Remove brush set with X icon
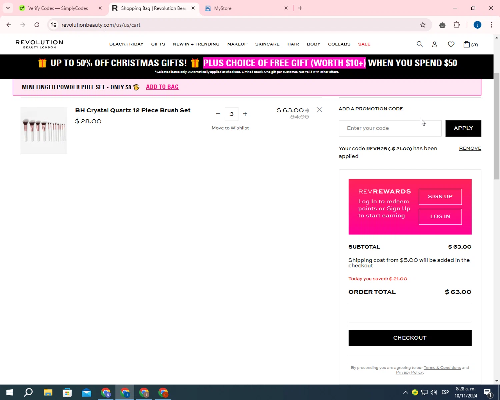 319,110
